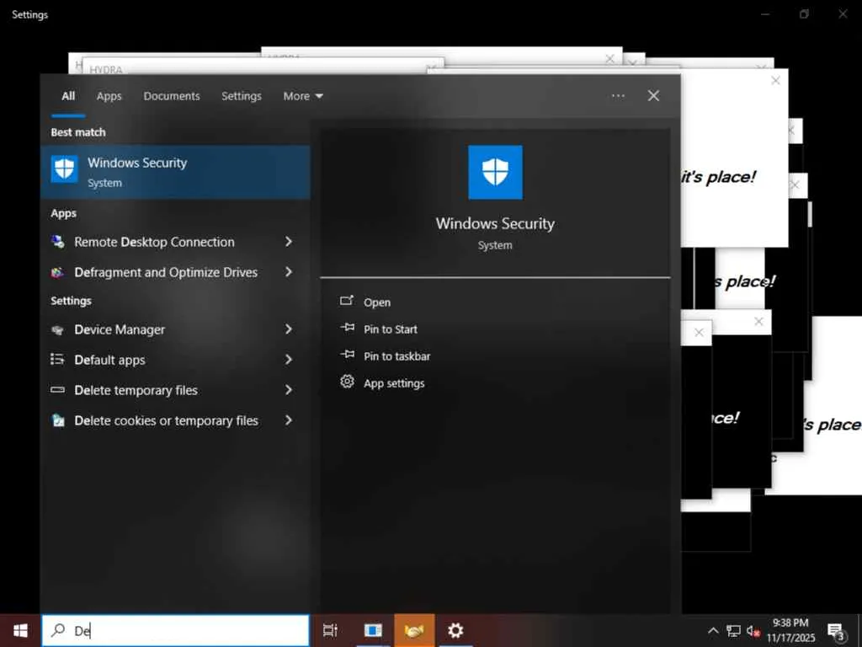Open Task View from the taskbar

pos(330,630)
